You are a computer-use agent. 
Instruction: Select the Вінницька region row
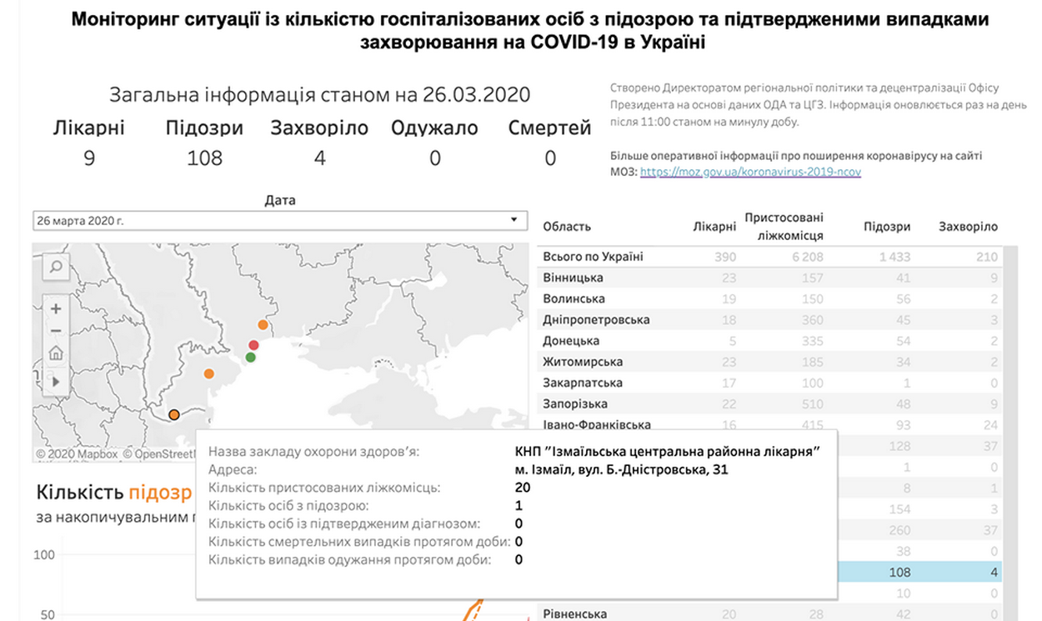(770, 278)
